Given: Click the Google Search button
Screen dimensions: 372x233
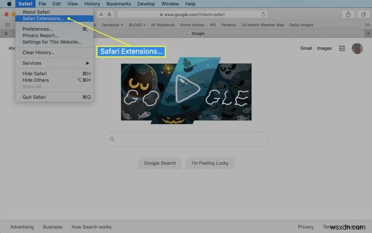Looking at the screenshot, I should click(x=160, y=163).
